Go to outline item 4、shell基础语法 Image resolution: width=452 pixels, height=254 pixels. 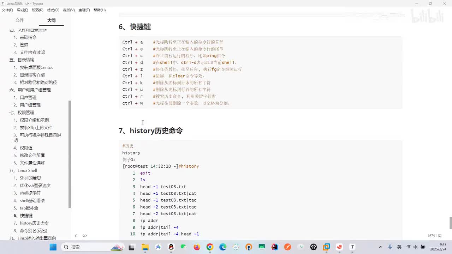[x=29, y=201]
